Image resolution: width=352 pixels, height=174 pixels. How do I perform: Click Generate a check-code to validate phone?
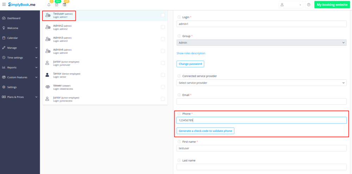205,131
